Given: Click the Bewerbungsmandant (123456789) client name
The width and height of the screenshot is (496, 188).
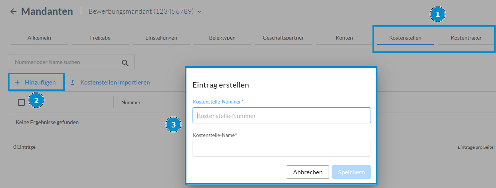Looking at the screenshot, I should (x=141, y=11).
